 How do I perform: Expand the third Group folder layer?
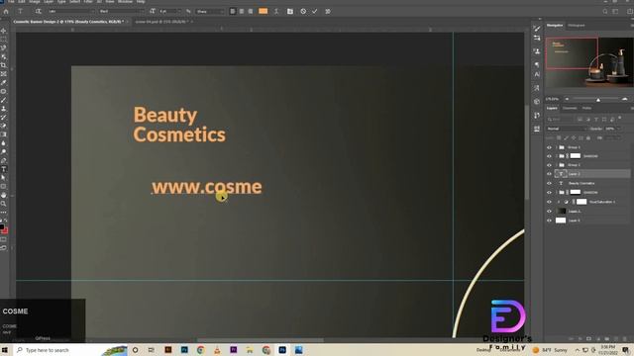557,165
